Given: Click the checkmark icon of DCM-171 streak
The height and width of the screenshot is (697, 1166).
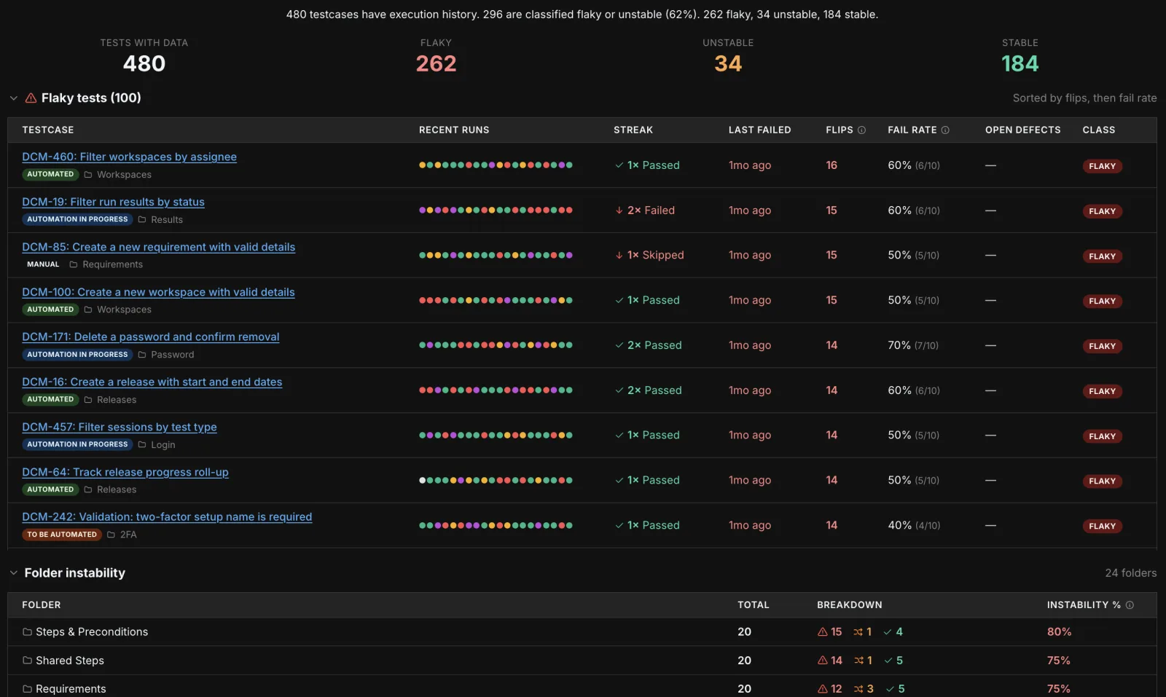Looking at the screenshot, I should pos(619,345).
